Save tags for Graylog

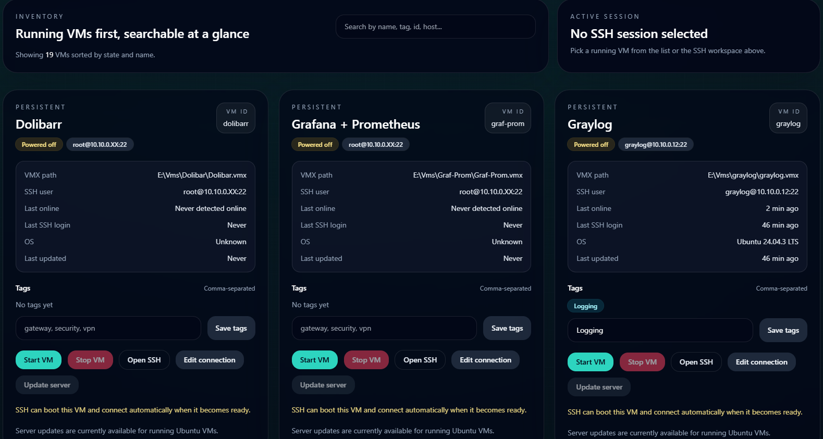pyautogui.click(x=783, y=330)
